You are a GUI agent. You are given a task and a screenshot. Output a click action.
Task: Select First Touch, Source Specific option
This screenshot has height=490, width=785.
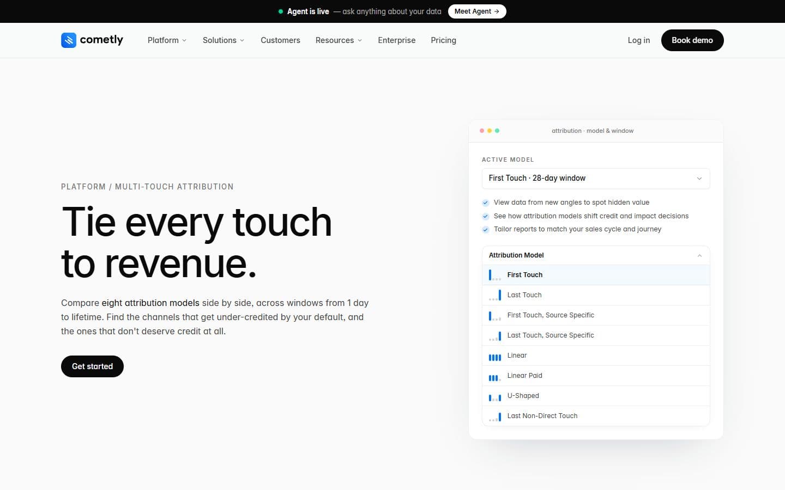click(596, 315)
